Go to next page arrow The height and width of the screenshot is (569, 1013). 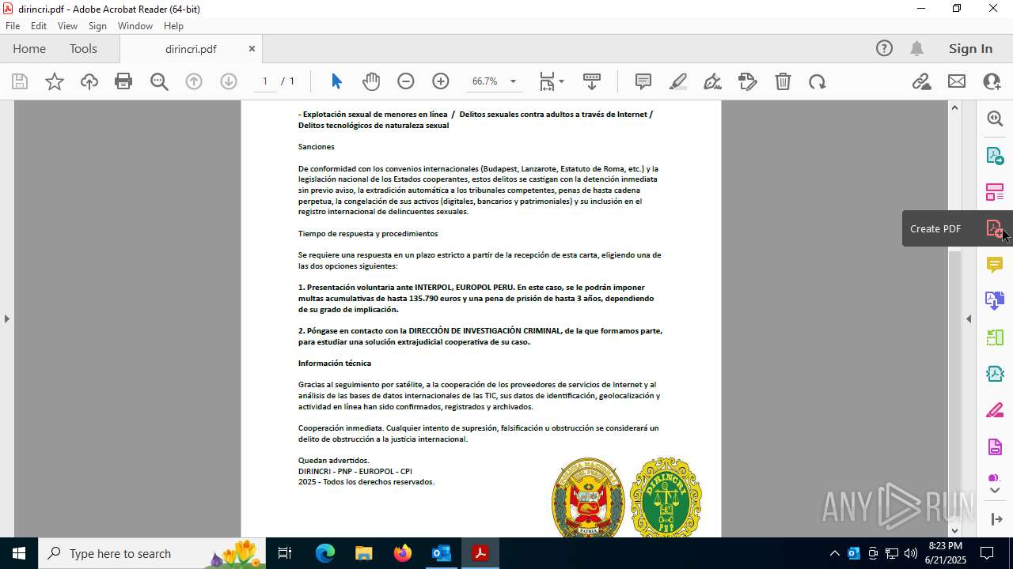[229, 81]
